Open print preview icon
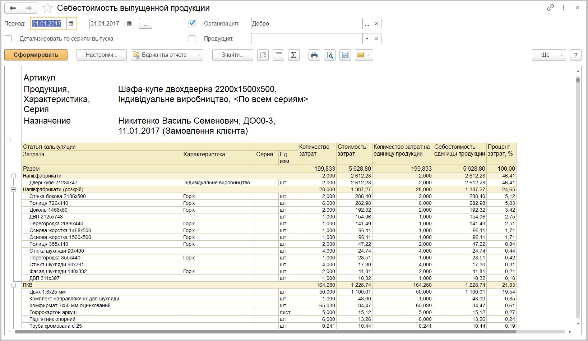Image resolution: width=588 pixels, height=341 pixels. (x=330, y=55)
